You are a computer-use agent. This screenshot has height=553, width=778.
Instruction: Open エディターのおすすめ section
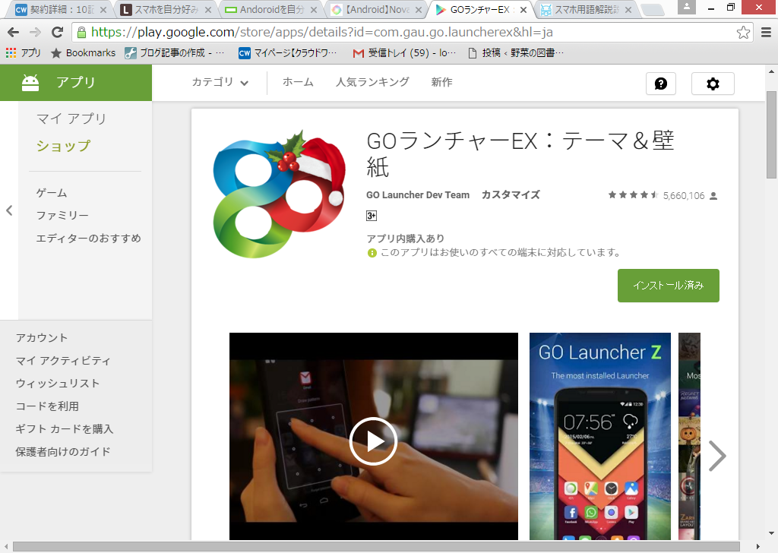click(x=88, y=238)
